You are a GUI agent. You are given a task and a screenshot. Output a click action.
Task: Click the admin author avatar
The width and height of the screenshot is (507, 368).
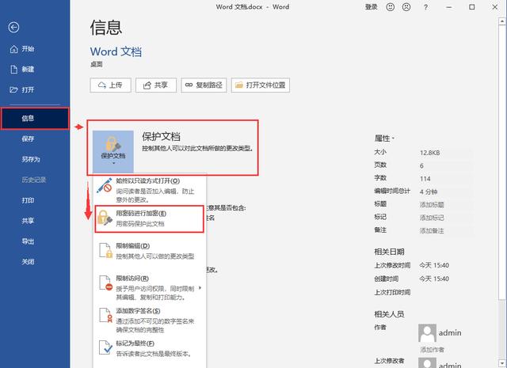427,333
